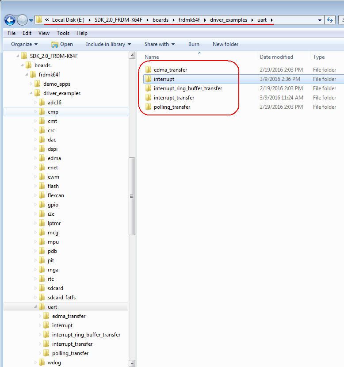Viewport: 344px width, 367px height.
Task: Collapse the boards tree node
Action: tap(22, 65)
